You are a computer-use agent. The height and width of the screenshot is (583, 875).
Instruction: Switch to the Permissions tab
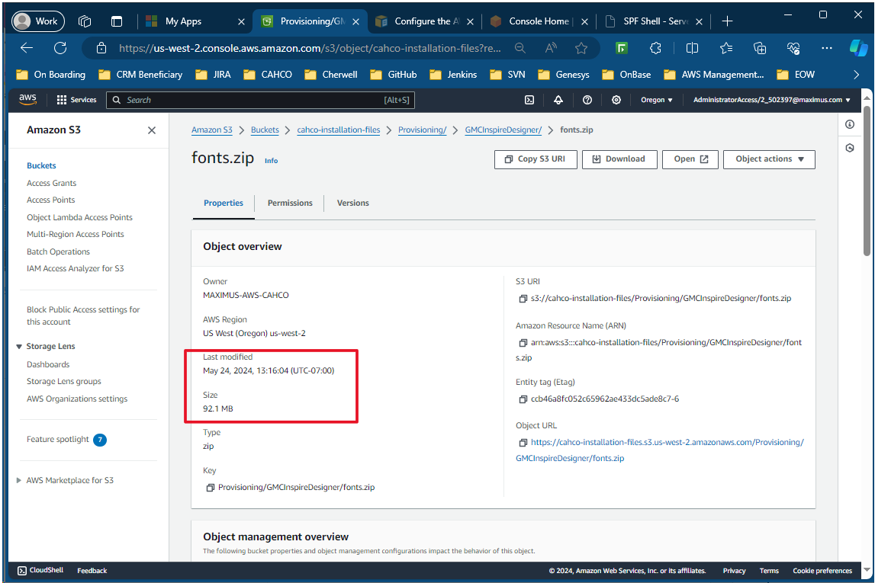pos(290,203)
